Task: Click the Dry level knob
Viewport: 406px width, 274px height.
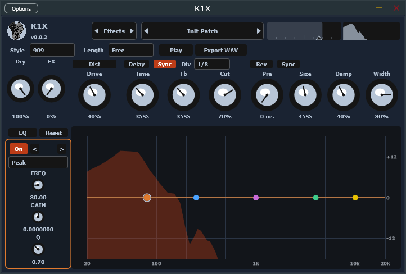Action: point(20,89)
